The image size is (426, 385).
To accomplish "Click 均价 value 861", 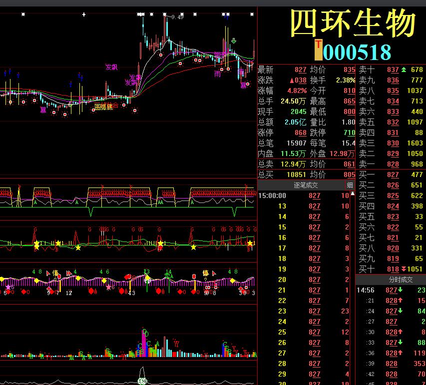I will point(350,164).
